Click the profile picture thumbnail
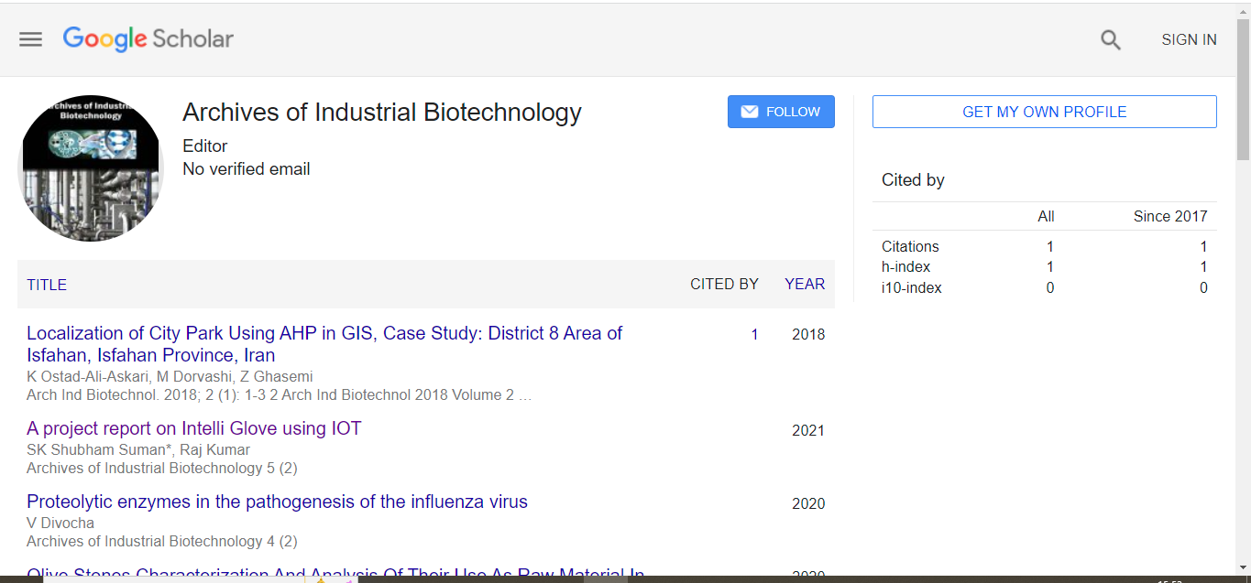Image resolution: width=1251 pixels, height=583 pixels. 91,168
